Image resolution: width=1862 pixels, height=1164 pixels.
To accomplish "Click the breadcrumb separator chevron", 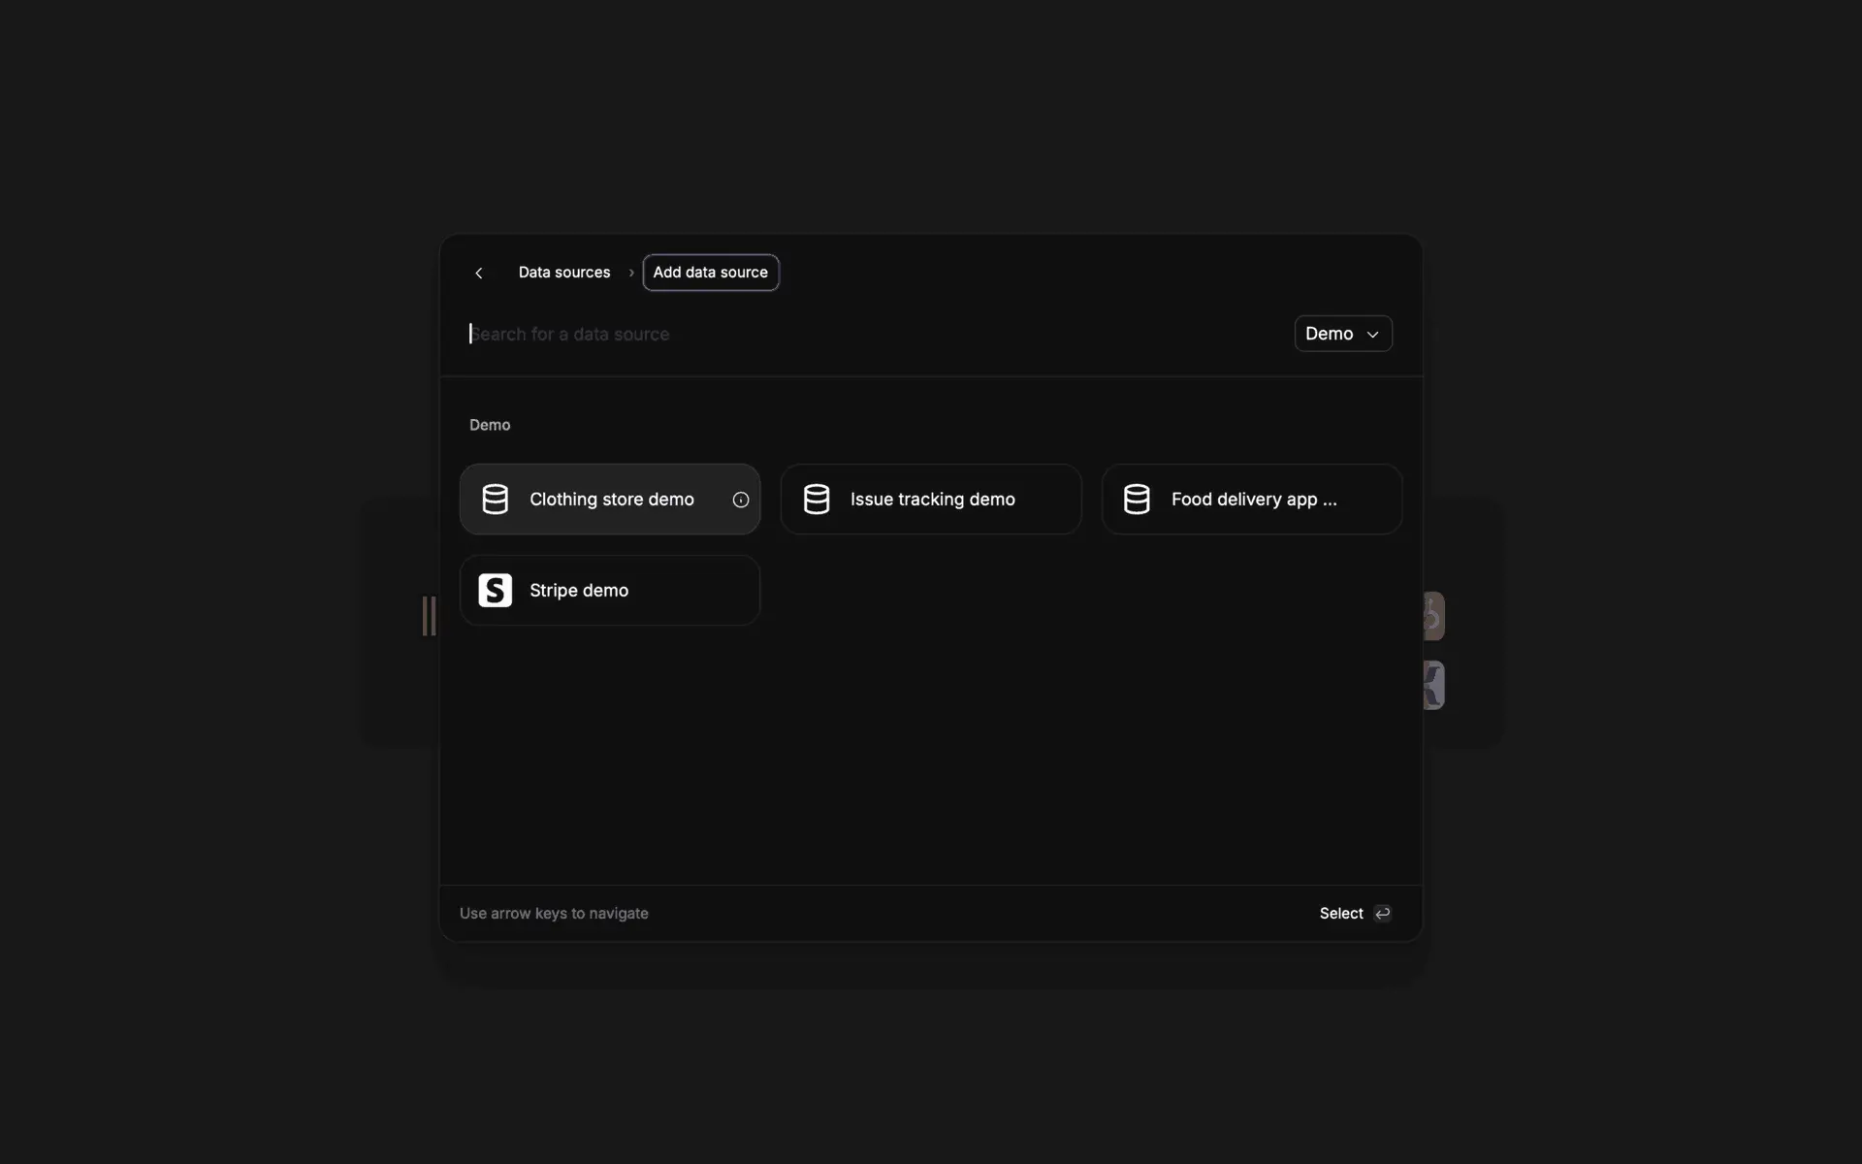I will click(x=630, y=273).
